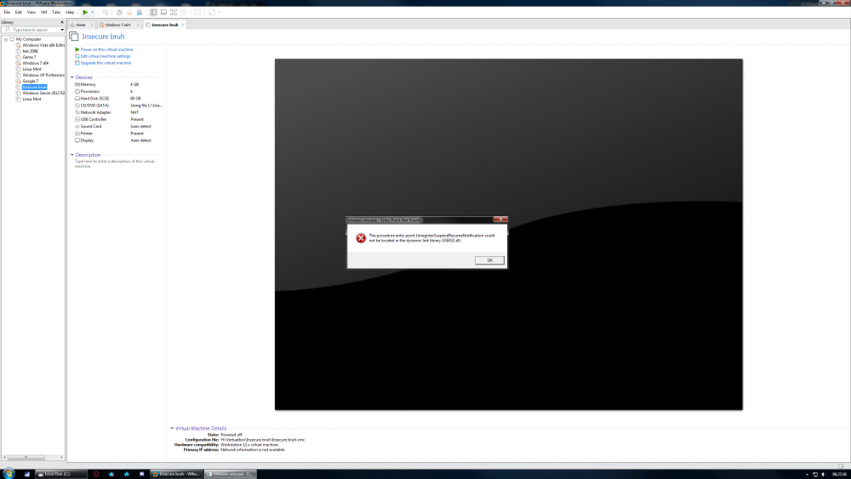Close the Insecure bruh tab
The height and width of the screenshot is (479, 851).
pyautogui.click(x=183, y=25)
